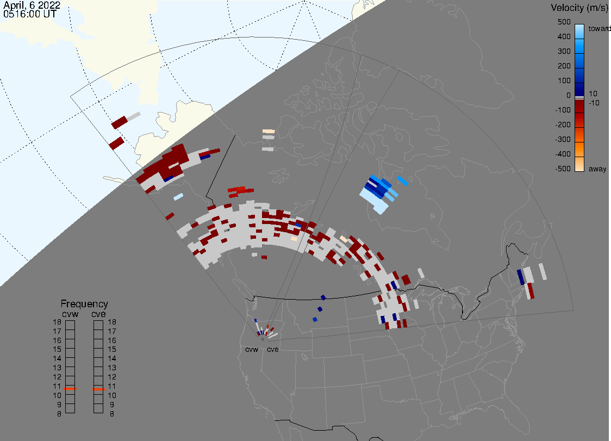
Task: Click the pale-orange bottom of velocity color bar
Action: 579,164
